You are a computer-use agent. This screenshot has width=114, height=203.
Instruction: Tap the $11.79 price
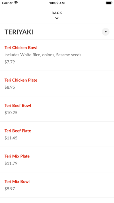click(x=11, y=163)
